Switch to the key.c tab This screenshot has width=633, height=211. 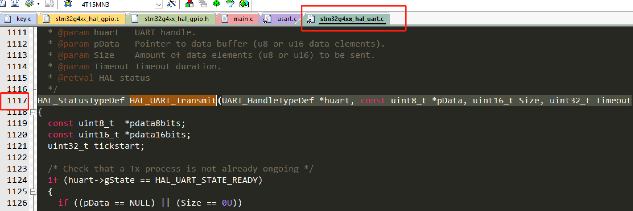[x=18, y=19]
